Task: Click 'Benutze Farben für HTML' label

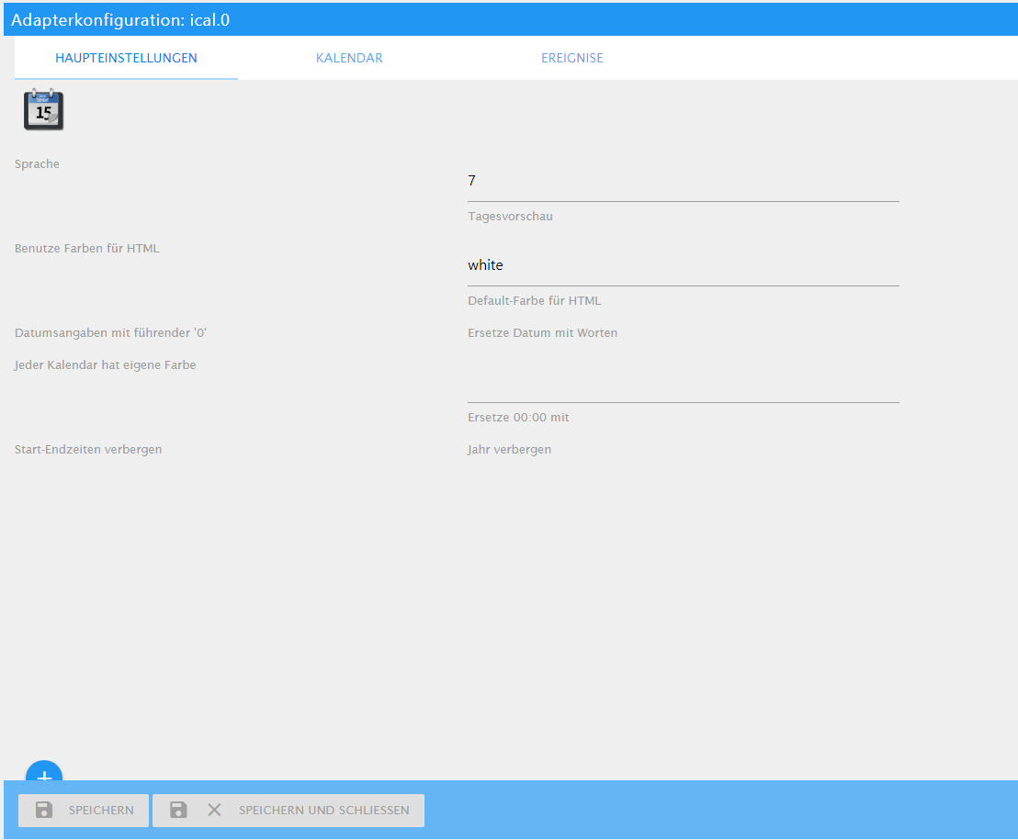Action: [x=87, y=249]
